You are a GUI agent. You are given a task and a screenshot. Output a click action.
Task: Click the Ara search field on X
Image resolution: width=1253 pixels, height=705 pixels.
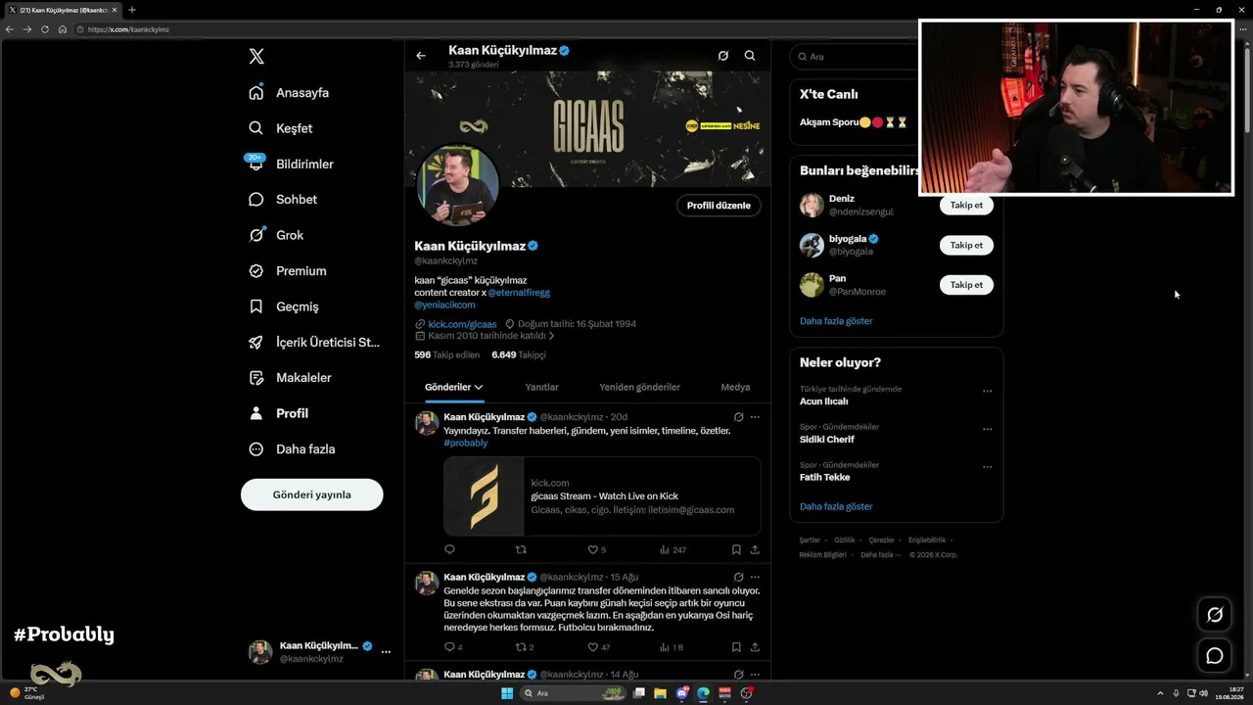pos(857,57)
